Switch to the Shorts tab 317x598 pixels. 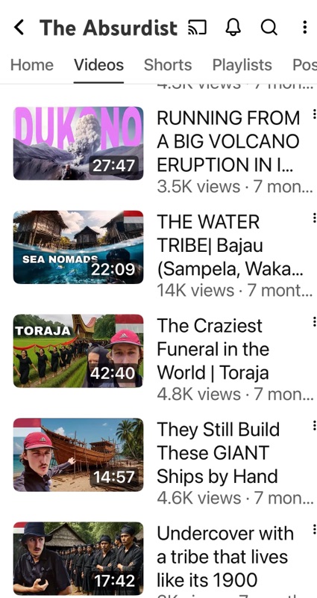coord(168,65)
